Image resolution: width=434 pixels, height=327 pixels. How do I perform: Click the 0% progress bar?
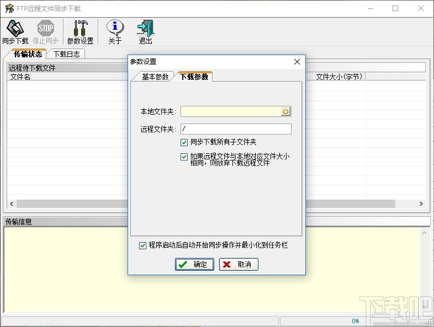[356, 321]
